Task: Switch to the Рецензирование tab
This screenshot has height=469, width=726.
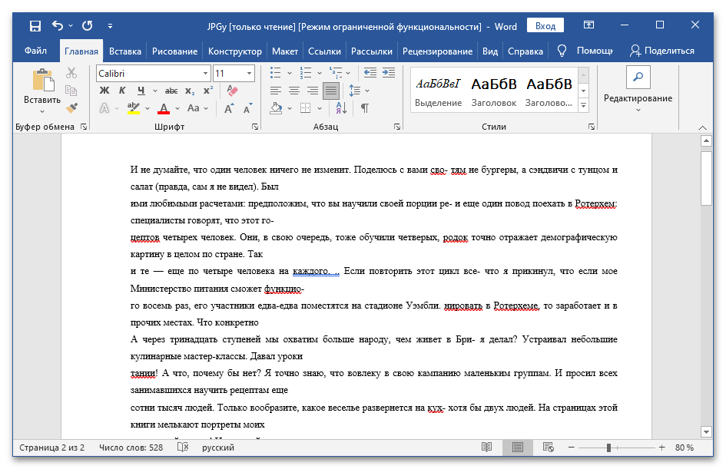Action: tap(437, 51)
